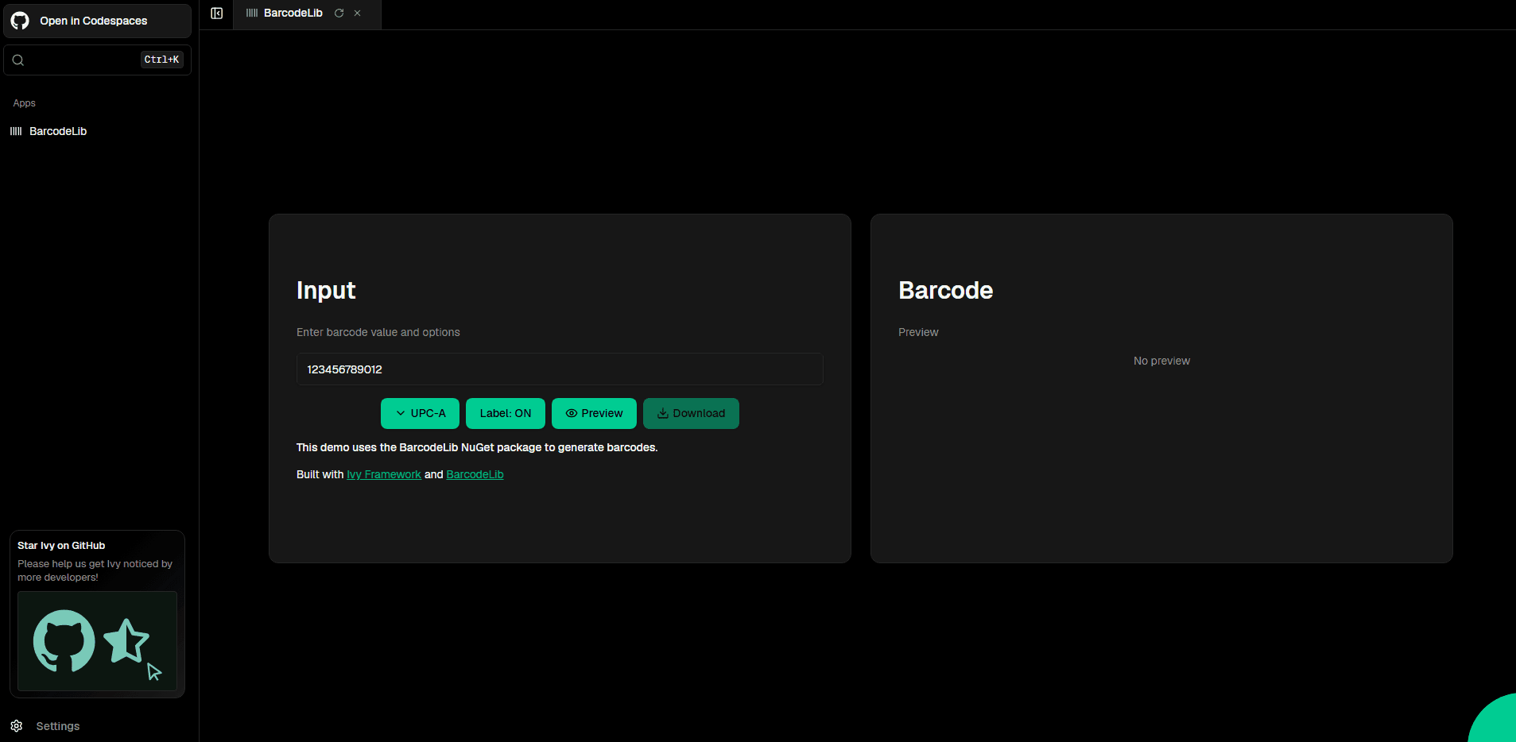Click the barcode icon next to BarcodeLib entry
The height and width of the screenshot is (742, 1516).
coord(16,131)
